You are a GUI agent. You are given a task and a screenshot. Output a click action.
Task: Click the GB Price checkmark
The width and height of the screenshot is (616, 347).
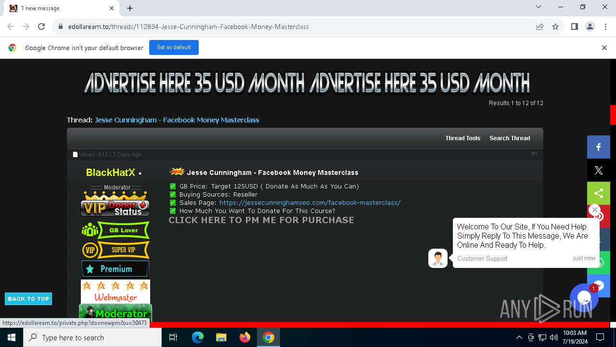coord(173,186)
